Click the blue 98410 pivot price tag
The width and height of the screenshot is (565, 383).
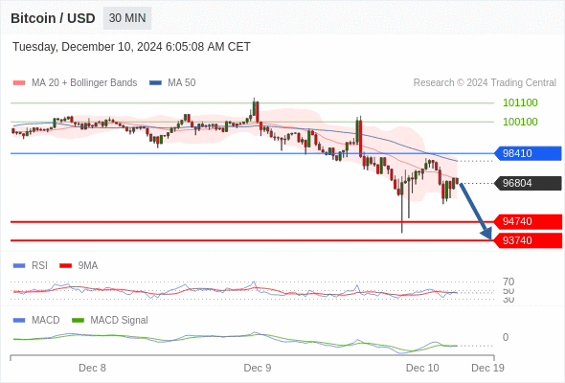[528, 153]
